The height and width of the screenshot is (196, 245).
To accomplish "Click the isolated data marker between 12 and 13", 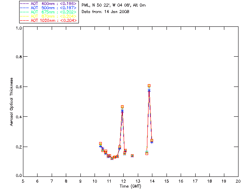I will pyautogui.click(x=132, y=156).
